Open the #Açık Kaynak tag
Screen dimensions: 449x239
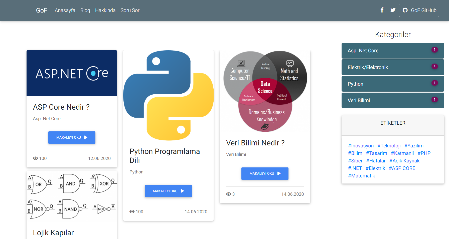(x=404, y=161)
